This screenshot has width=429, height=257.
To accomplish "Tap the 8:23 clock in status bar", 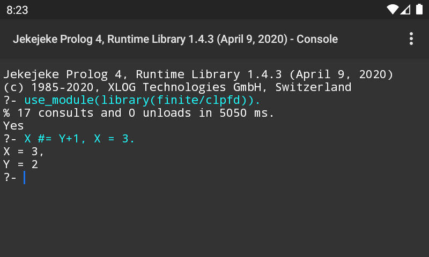I will pos(17,10).
